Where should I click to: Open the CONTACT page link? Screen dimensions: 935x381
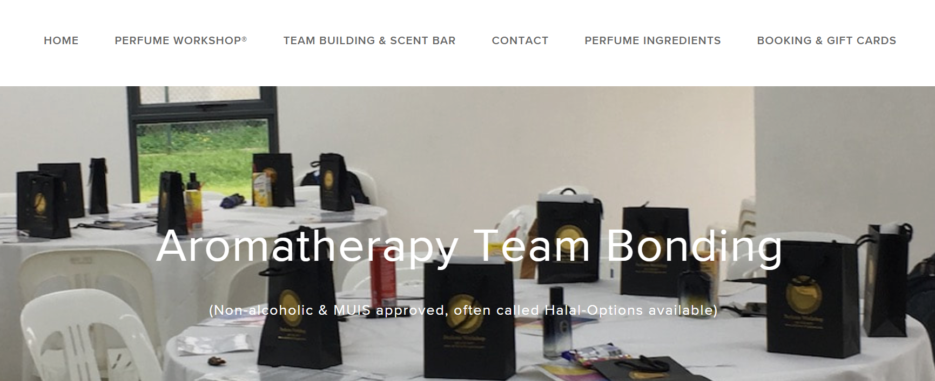[520, 40]
